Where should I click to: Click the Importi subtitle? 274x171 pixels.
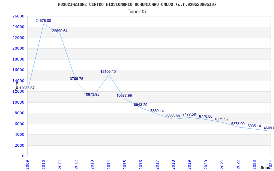click(137, 12)
